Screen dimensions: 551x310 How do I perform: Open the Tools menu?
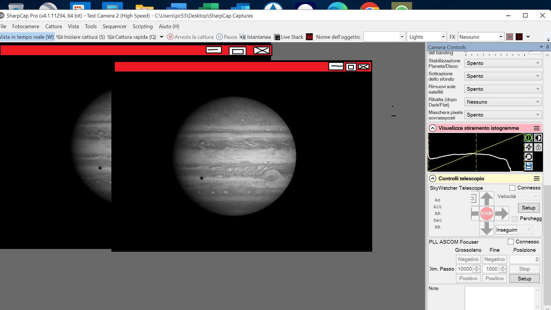click(91, 26)
